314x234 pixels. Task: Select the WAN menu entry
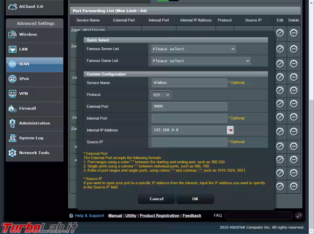point(35,64)
